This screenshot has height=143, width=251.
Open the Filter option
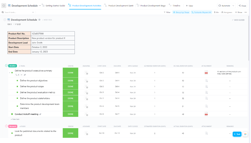167,12
